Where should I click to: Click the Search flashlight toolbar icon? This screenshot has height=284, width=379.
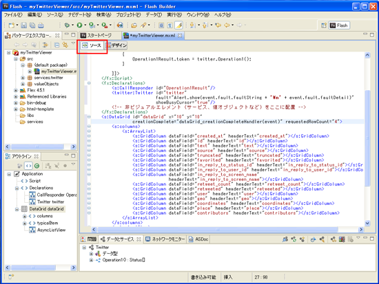tap(143, 25)
